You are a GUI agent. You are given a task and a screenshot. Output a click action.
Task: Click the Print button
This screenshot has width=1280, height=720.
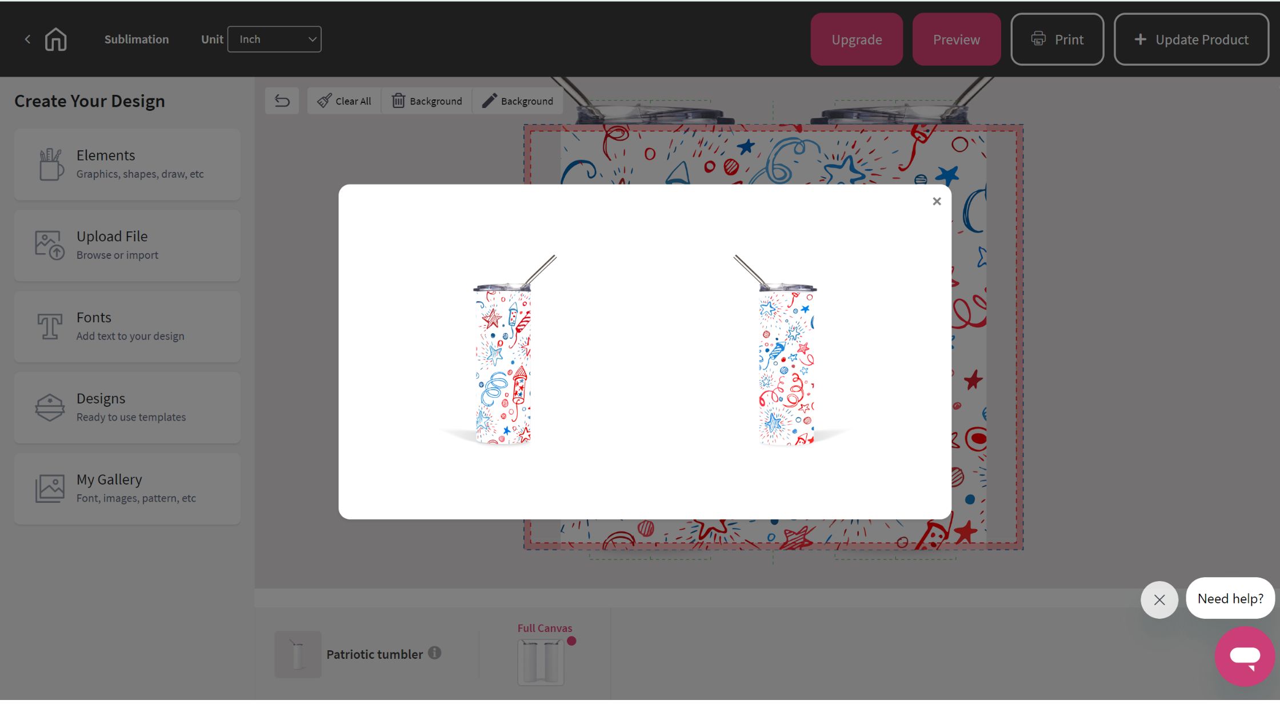coord(1057,39)
